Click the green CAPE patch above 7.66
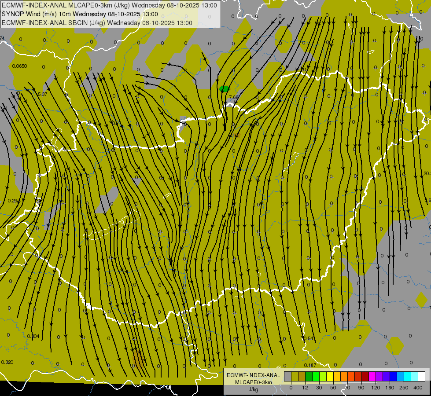The width and height of the screenshot is (431, 396). point(224,89)
